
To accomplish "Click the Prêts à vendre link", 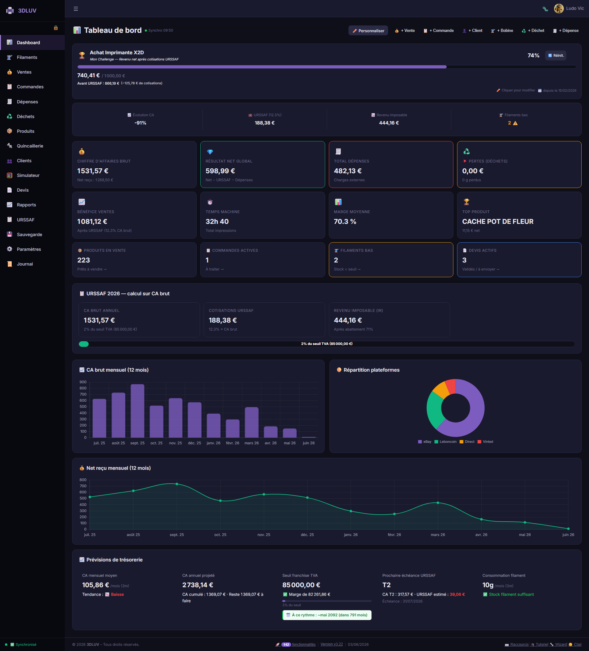I will 92,269.
